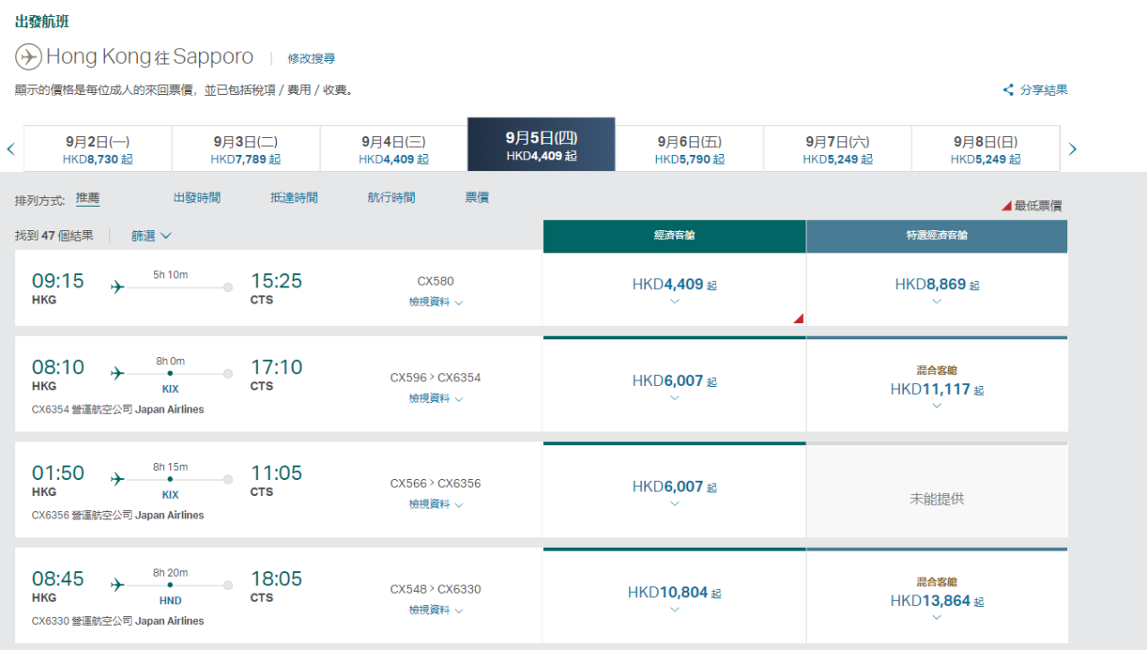Click arrival time 17:10 CTS
Screen dimensions: 1147x650
276,374
